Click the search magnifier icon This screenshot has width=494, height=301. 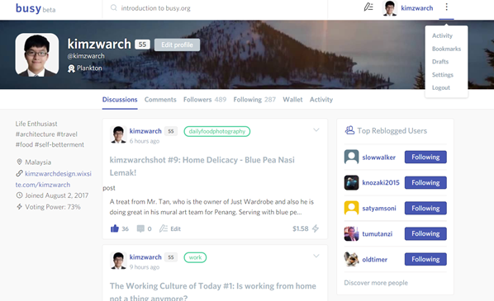[114, 8]
